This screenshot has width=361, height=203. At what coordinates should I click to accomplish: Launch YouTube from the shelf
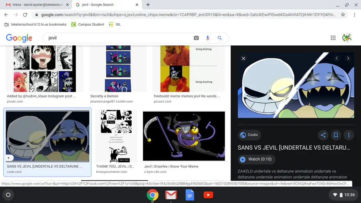208,195
